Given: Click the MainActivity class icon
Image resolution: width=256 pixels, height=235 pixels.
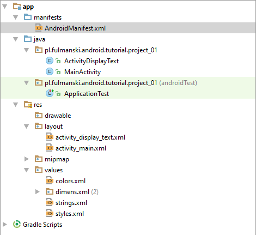Looking at the screenshot, I should 50,71.
